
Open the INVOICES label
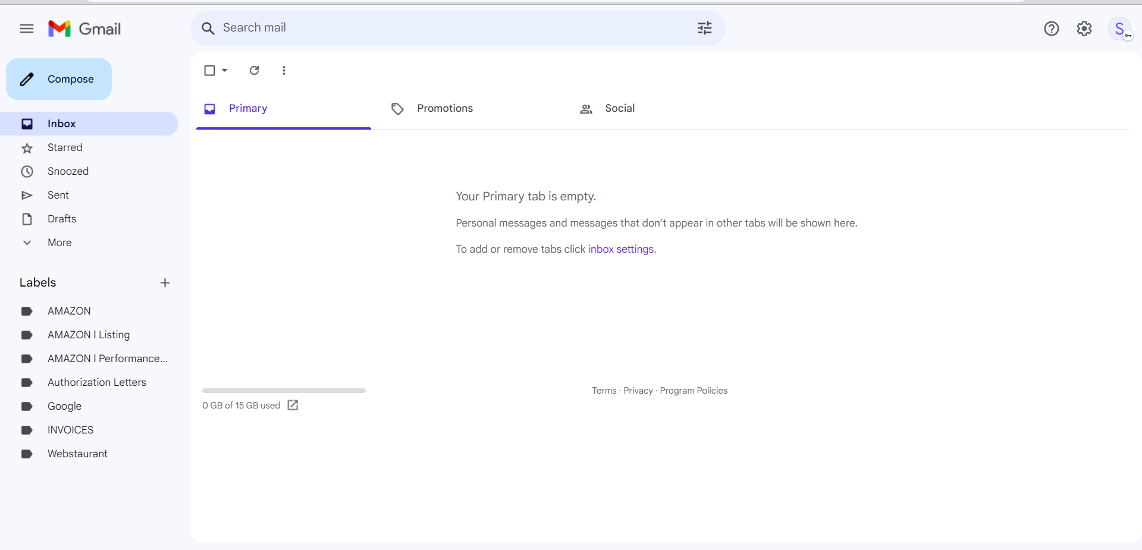point(89,430)
